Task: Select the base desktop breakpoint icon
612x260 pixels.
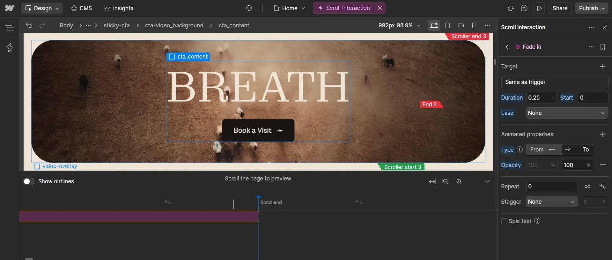Action: (x=434, y=25)
